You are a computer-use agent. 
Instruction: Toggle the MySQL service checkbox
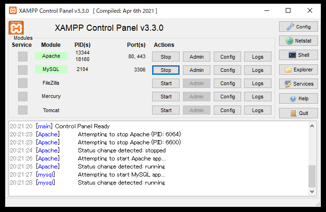click(23, 70)
